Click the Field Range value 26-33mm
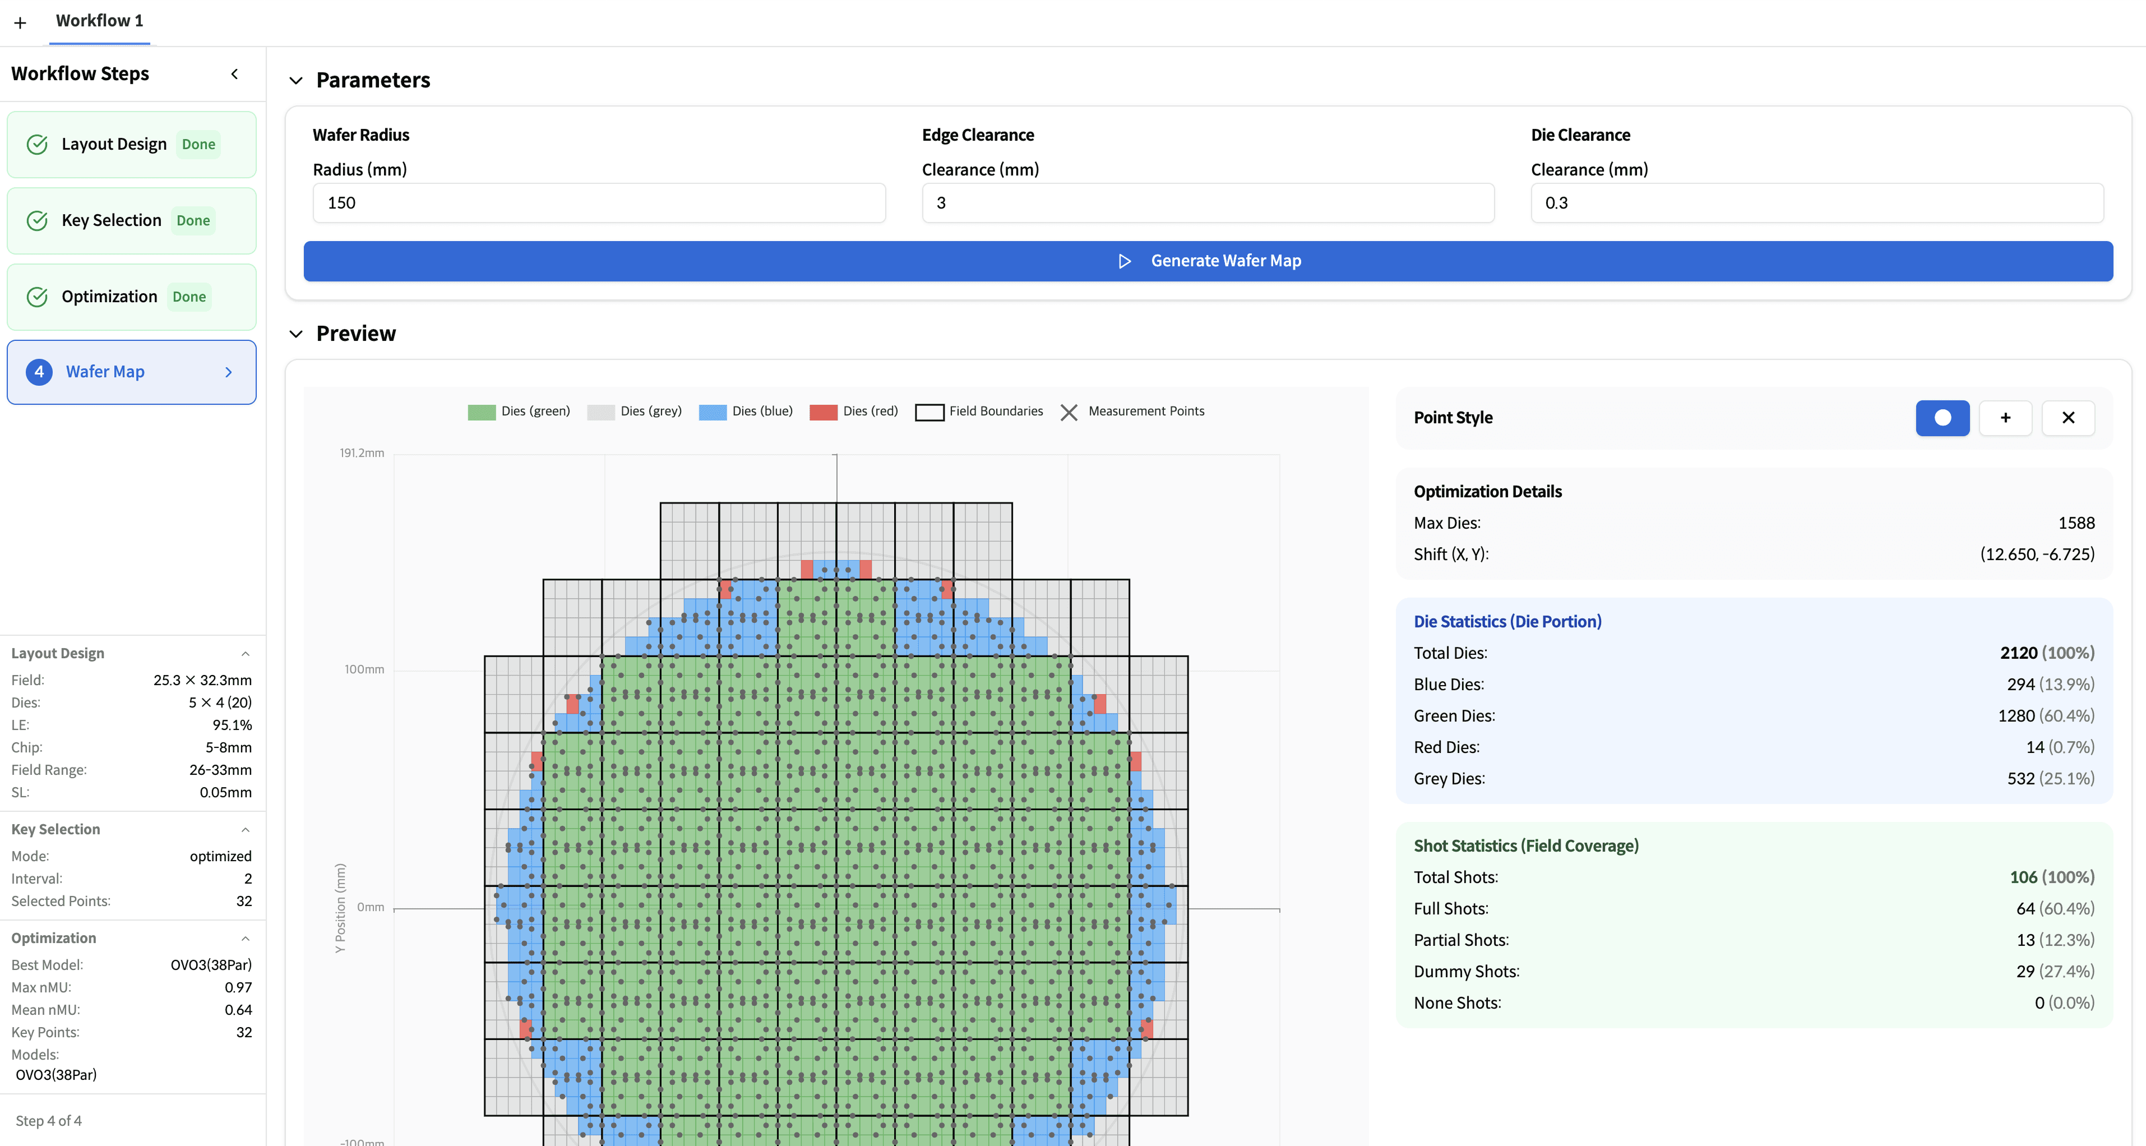This screenshot has width=2146, height=1146. click(x=220, y=770)
